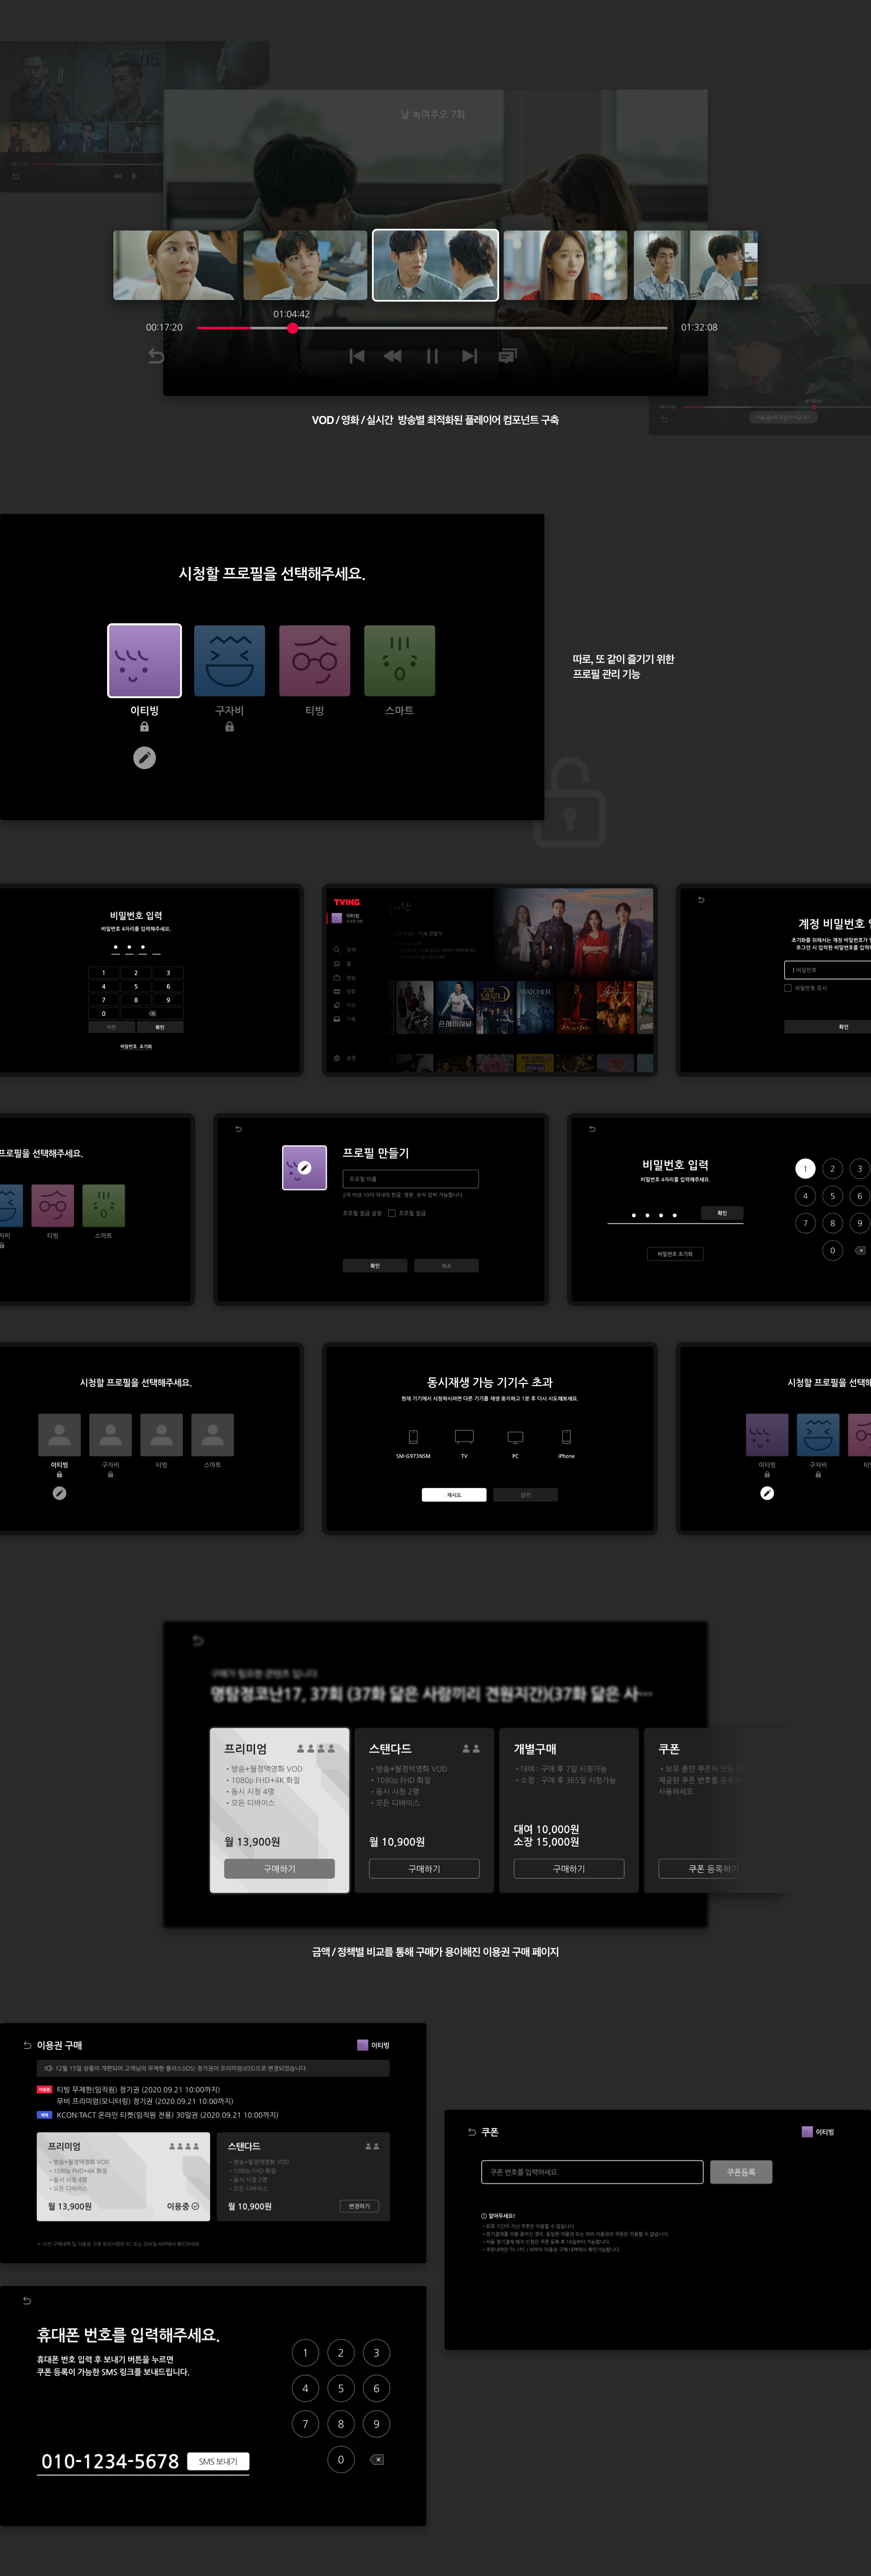This screenshot has width=871, height=2576.
Task: Click key 1 on the phone number keypad
Action: (x=306, y=2353)
